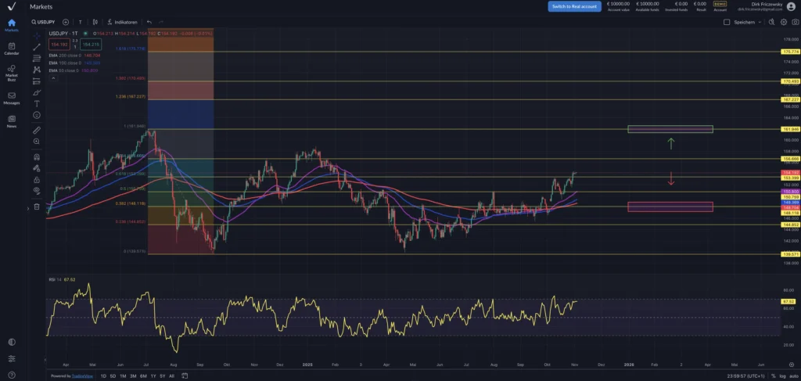Select the 3M time range button

pyautogui.click(x=134, y=376)
